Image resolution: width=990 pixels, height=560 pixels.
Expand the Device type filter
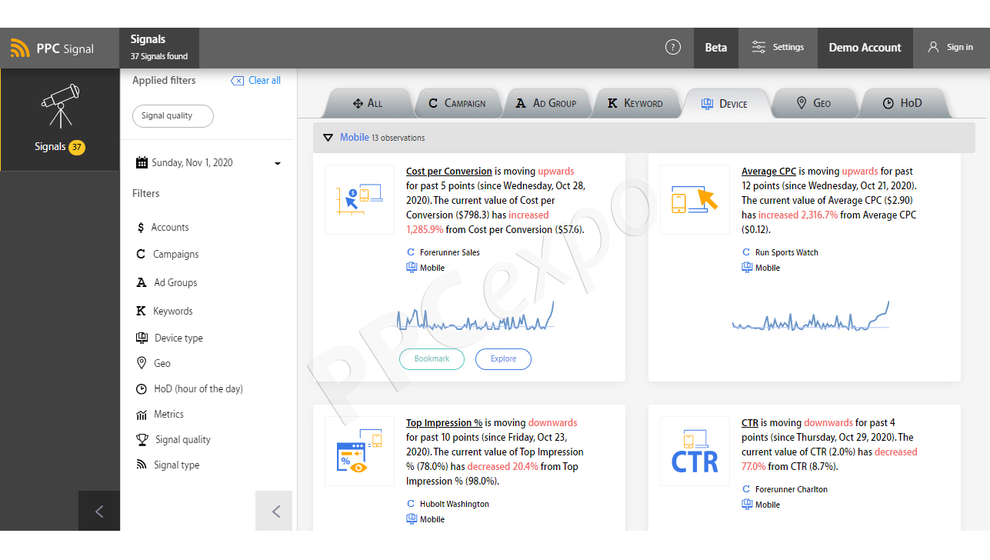(178, 338)
